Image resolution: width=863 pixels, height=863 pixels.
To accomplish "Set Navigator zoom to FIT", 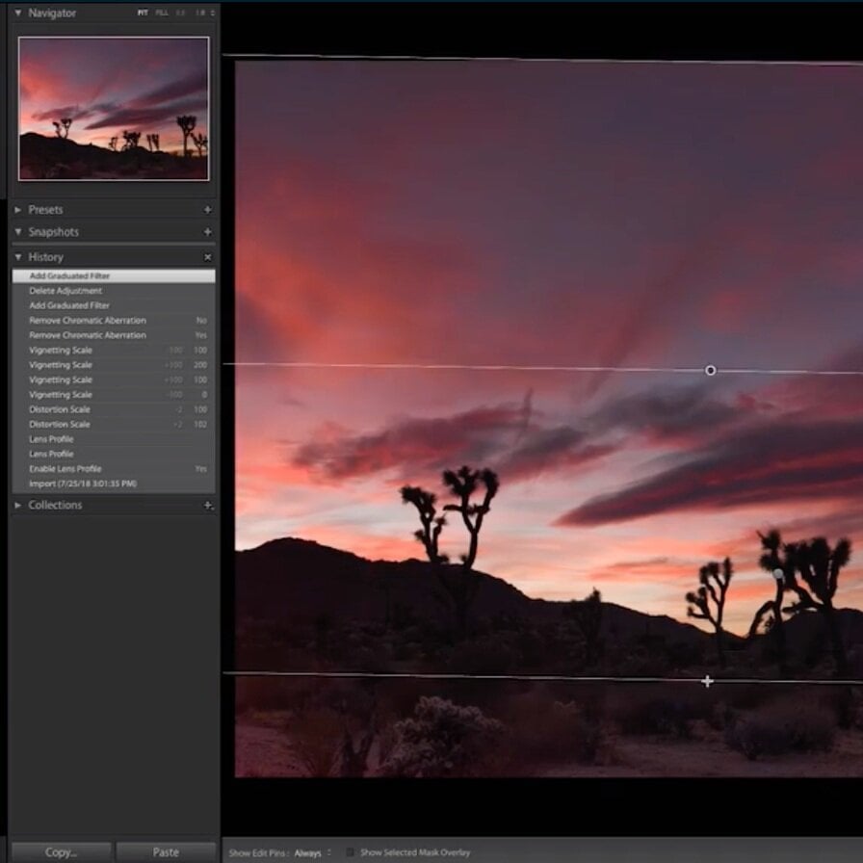I will 143,13.
